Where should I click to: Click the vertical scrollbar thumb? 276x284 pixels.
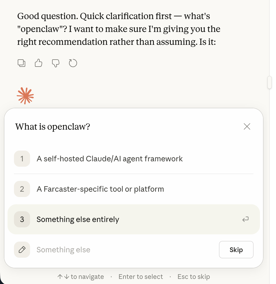point(270,82)
